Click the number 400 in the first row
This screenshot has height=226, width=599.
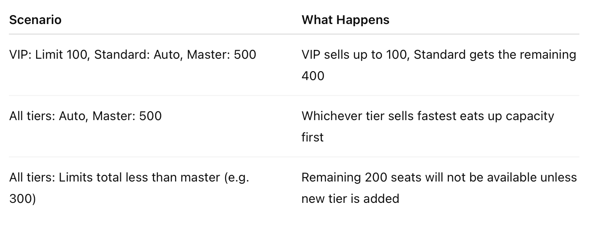[x=313, y=76]
